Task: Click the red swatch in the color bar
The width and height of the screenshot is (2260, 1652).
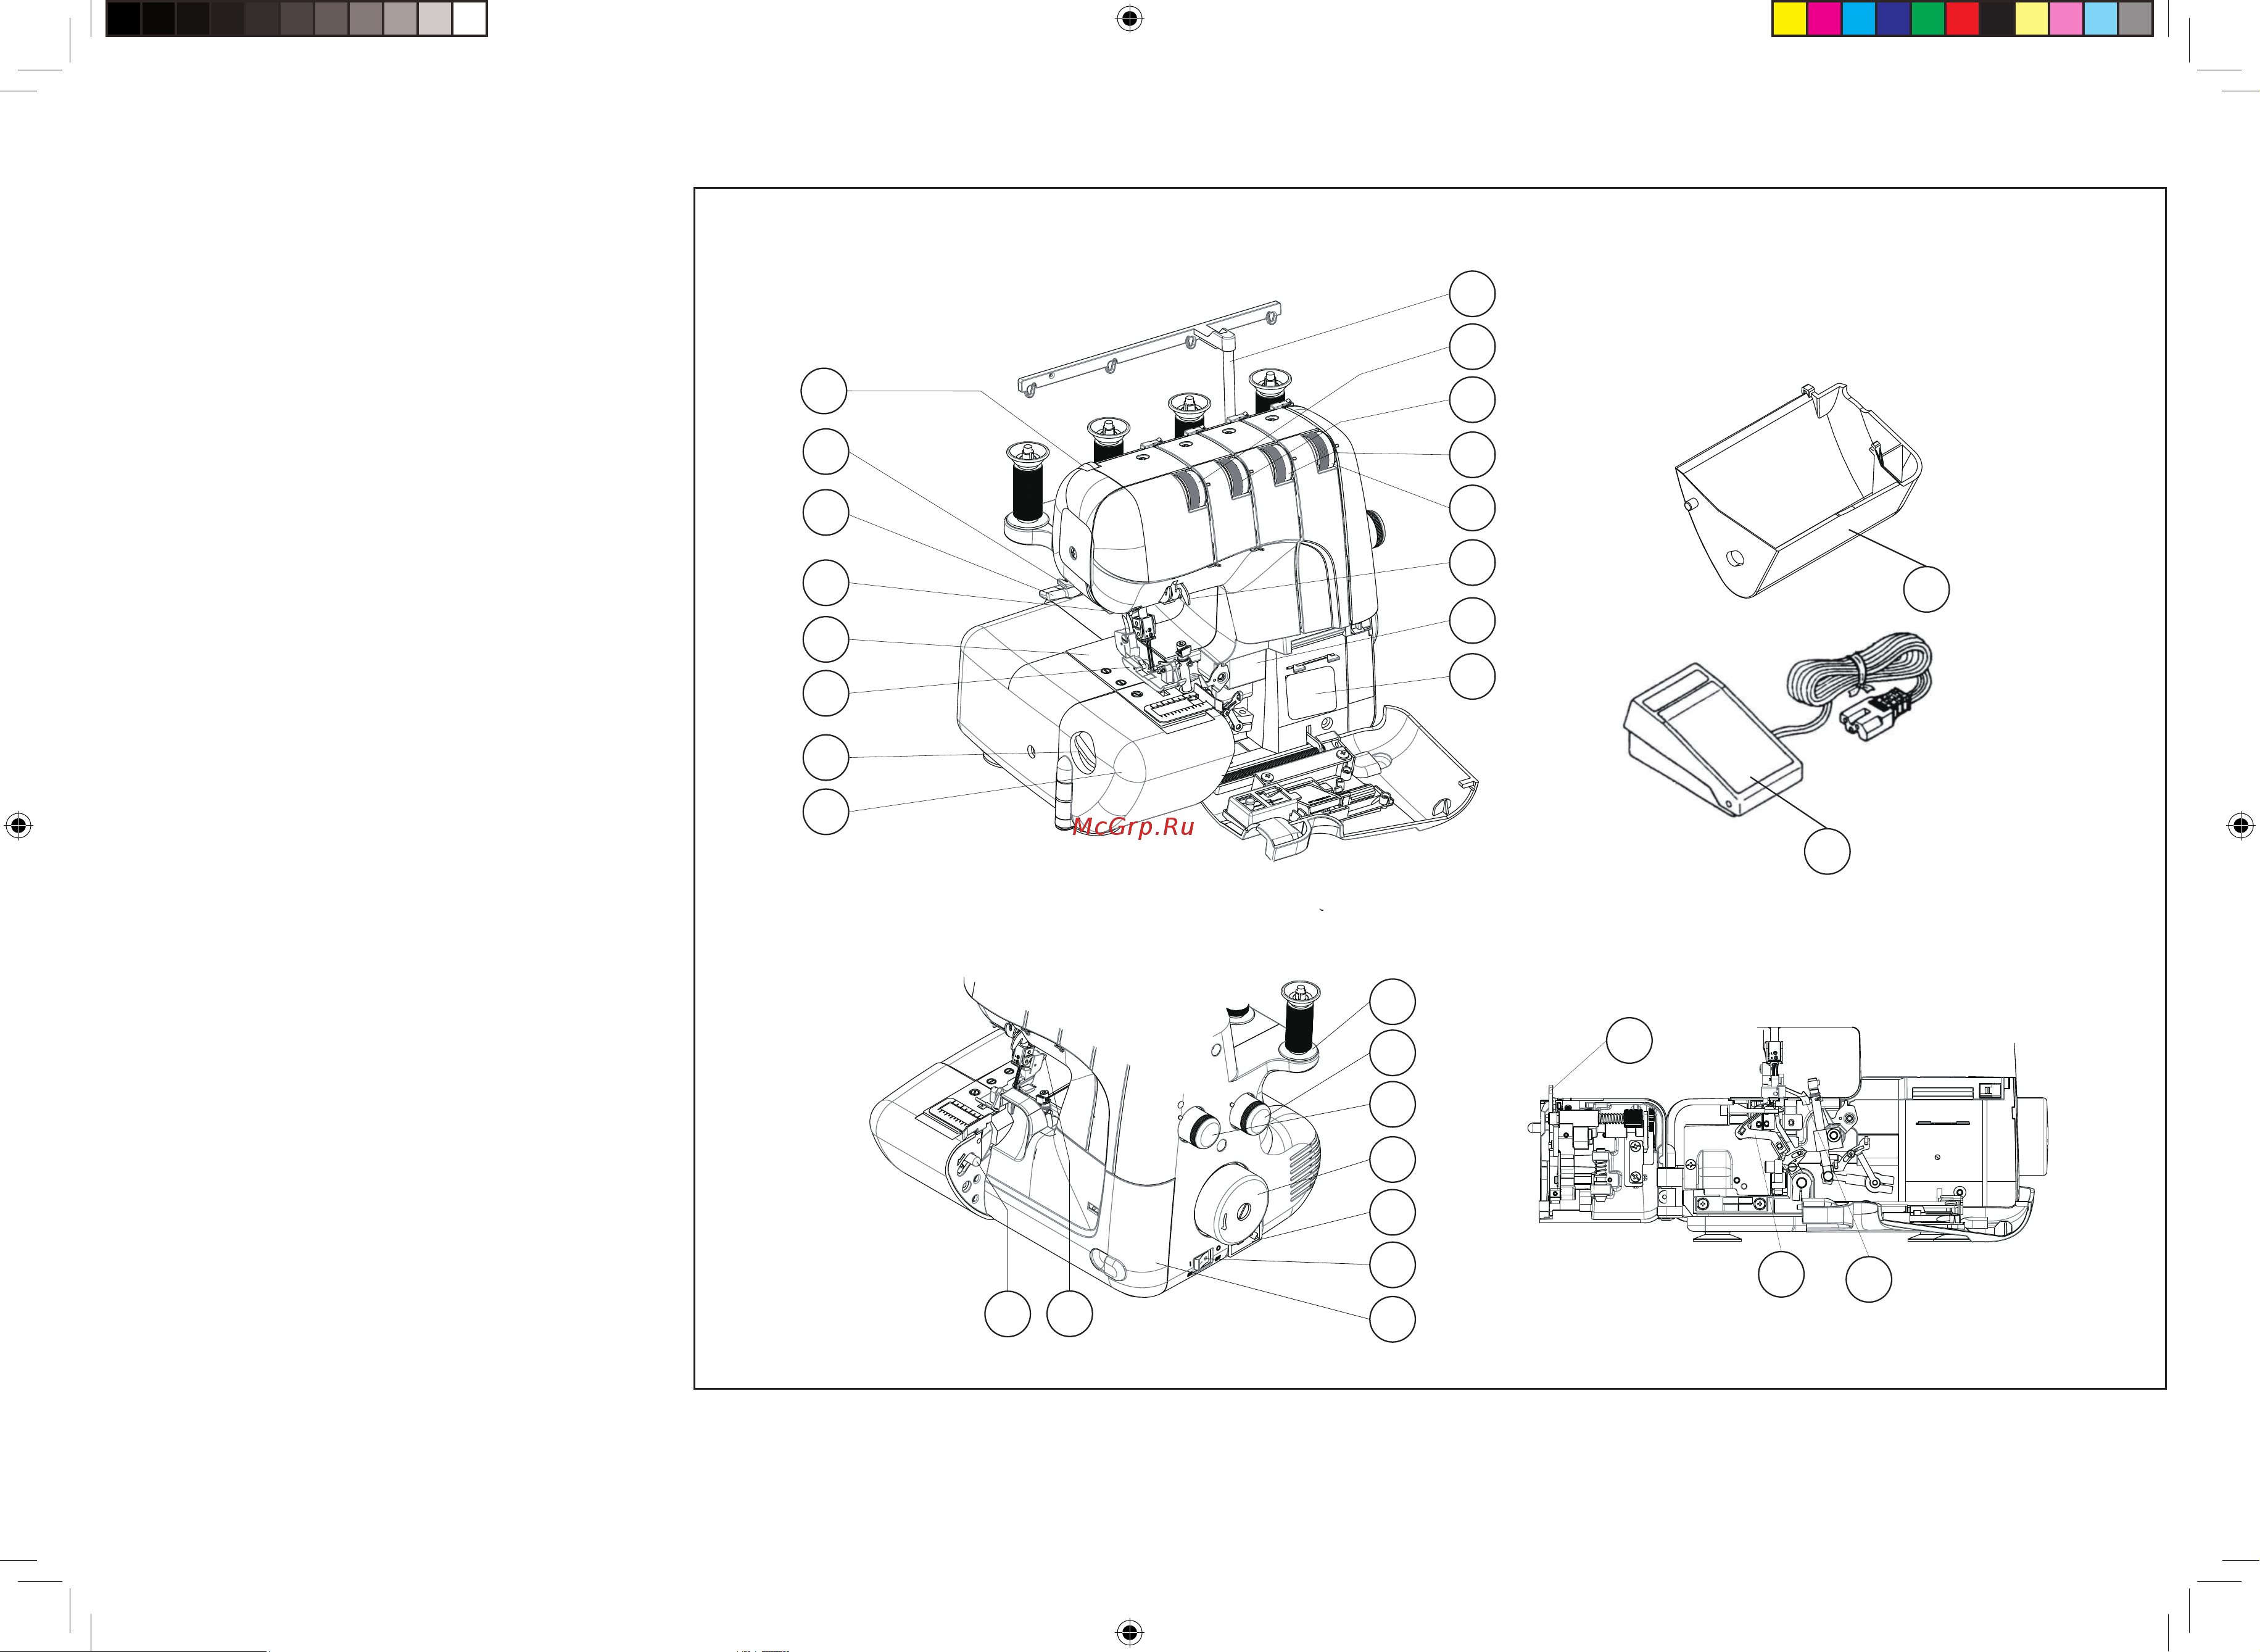Action: tap(1962, 19)
